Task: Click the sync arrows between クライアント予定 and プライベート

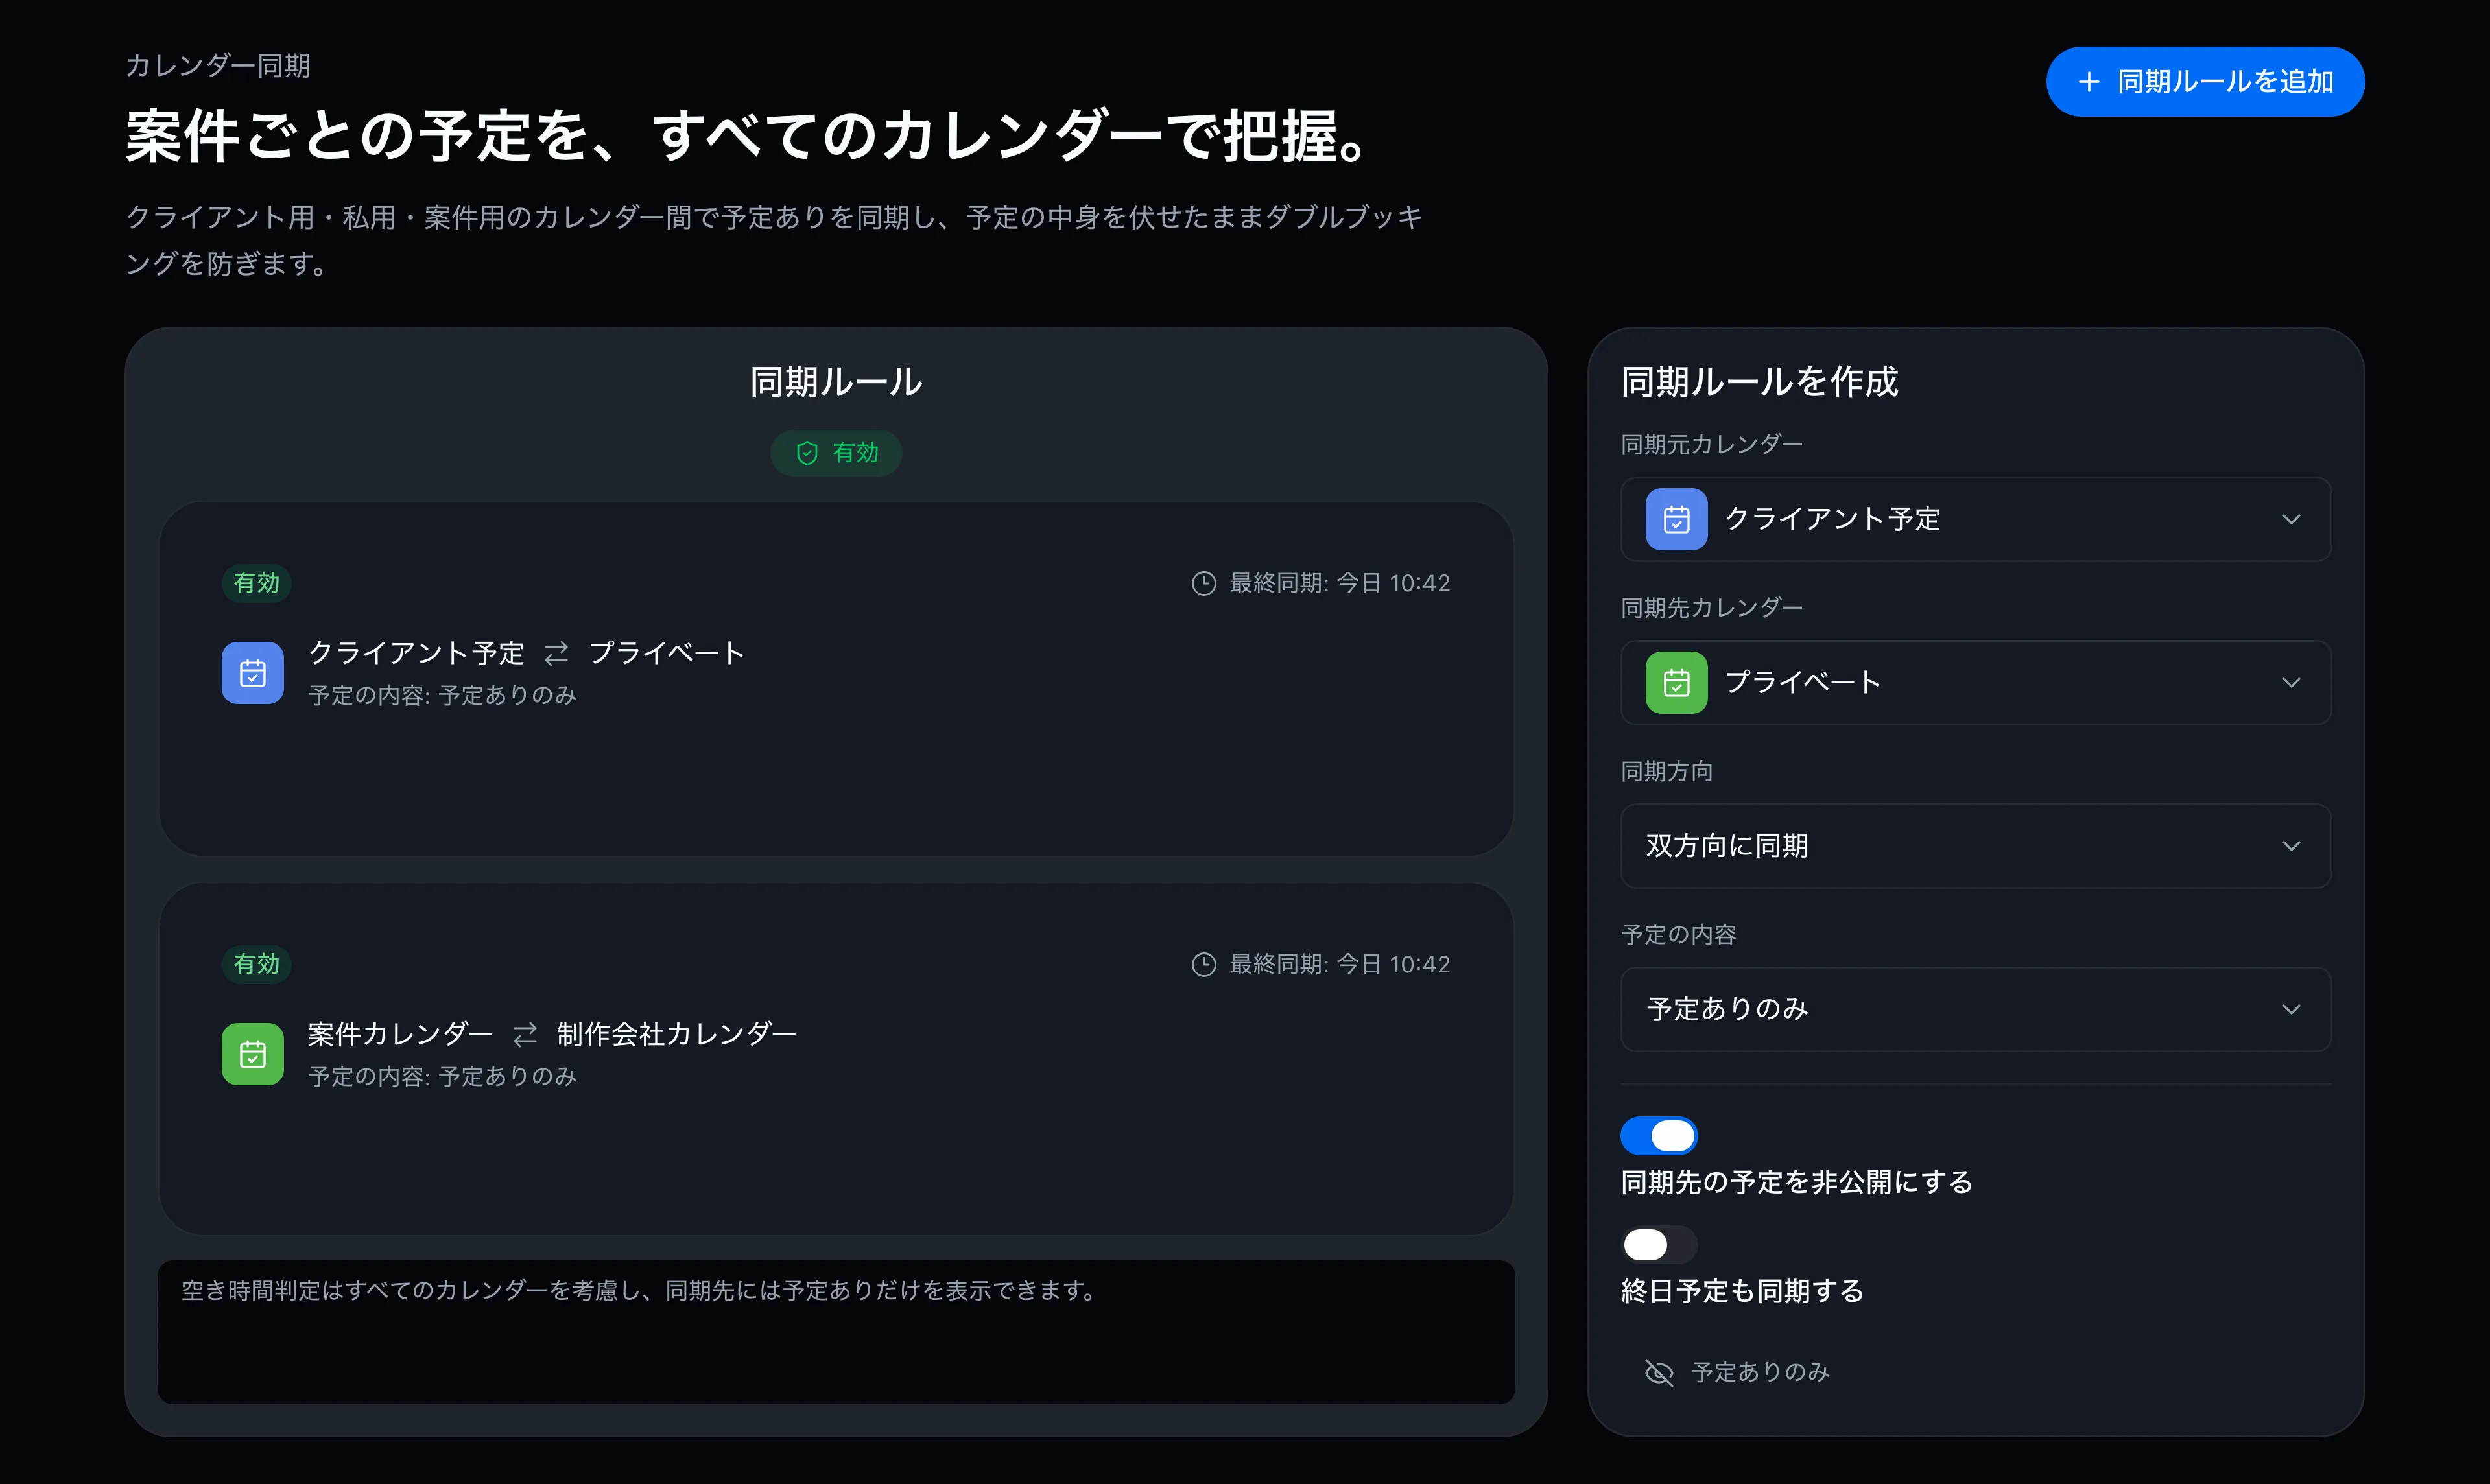Action: coord(556,653)
